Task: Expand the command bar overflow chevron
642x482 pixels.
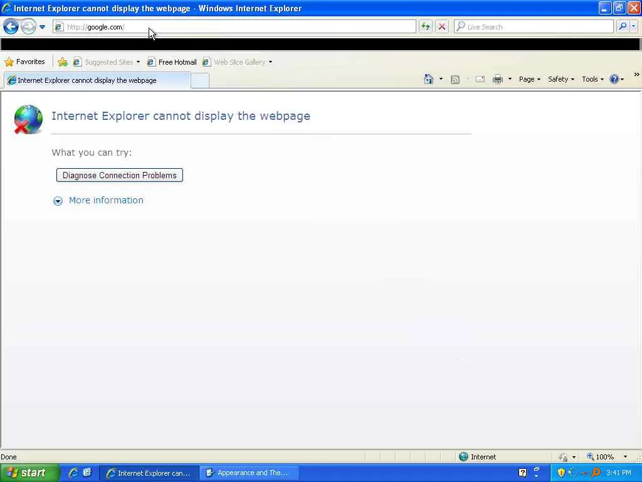Action: [637, 75]
